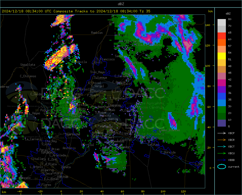Click the 'V_Flores' map label

(45, 185)
